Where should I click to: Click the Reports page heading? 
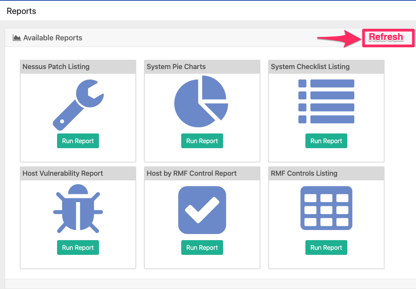[21, 11]
